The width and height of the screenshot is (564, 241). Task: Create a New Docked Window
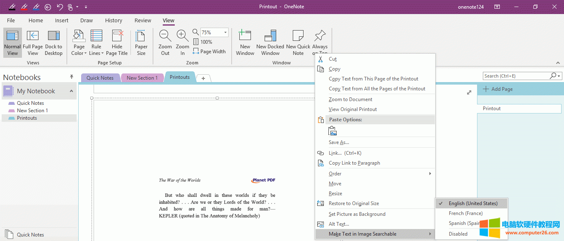[270, 42]
